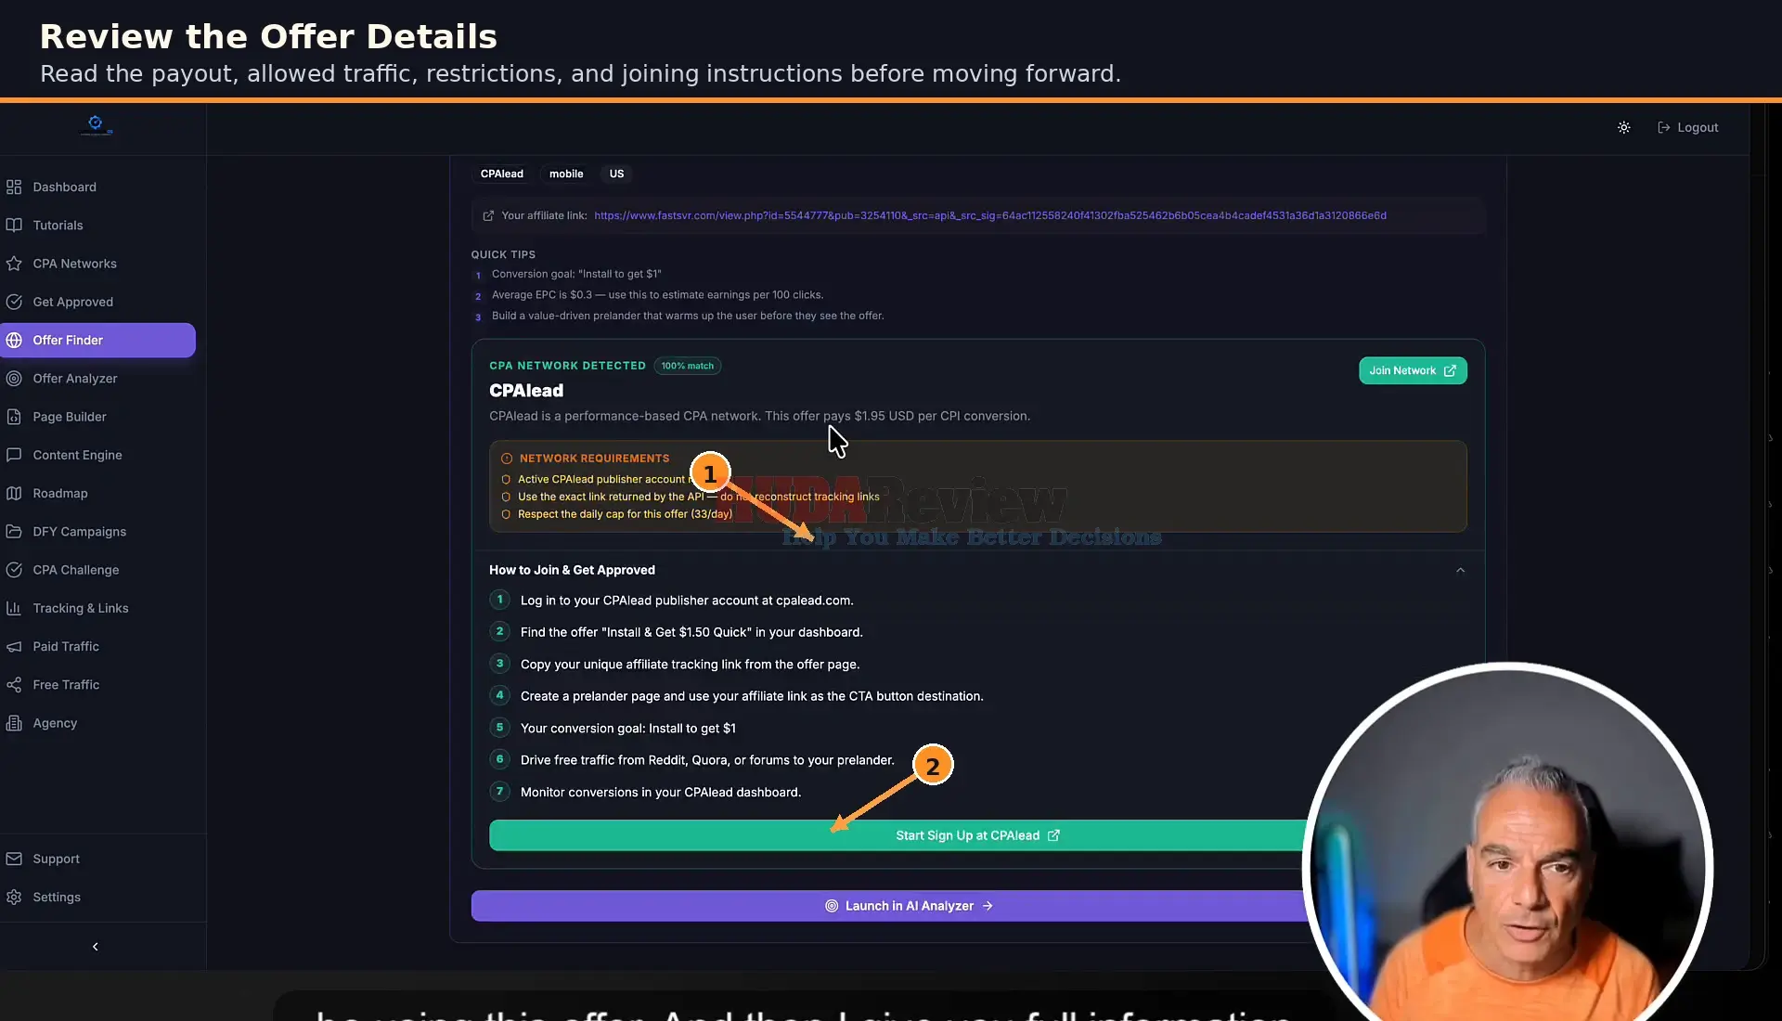The height and width of the screenshot is (1021, 1782).
Task: Click the external-link icon in the Start Sign Up button
Action: (1053, 835)
